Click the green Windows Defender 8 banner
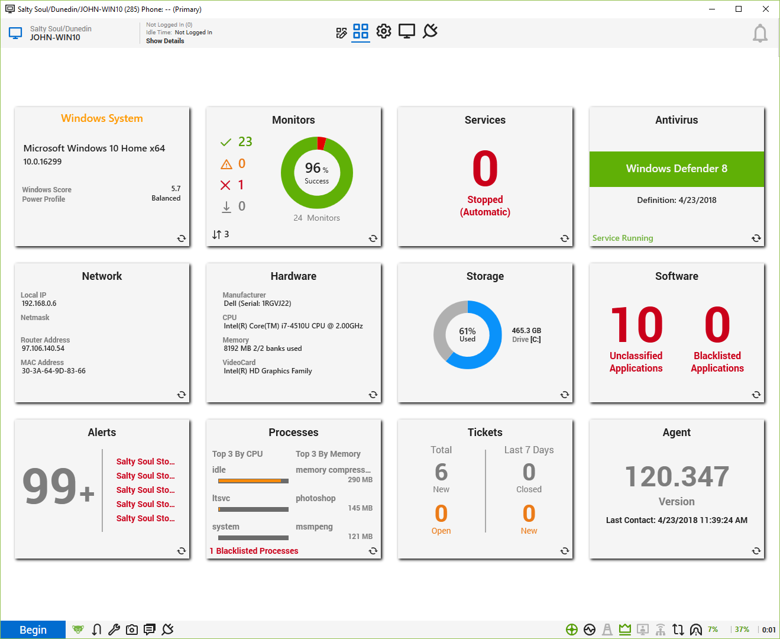Viewport: 780px width, 639px height. pyautogui.click(x=677, y=169)
